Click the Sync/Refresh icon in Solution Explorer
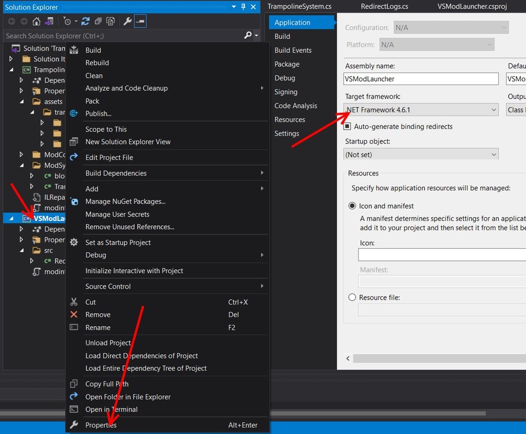The width and height of the screenshot is (526, 434). pos(85,21)
